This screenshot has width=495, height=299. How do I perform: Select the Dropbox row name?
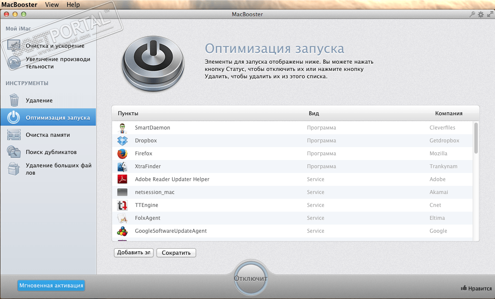click(x=146, y=141)
